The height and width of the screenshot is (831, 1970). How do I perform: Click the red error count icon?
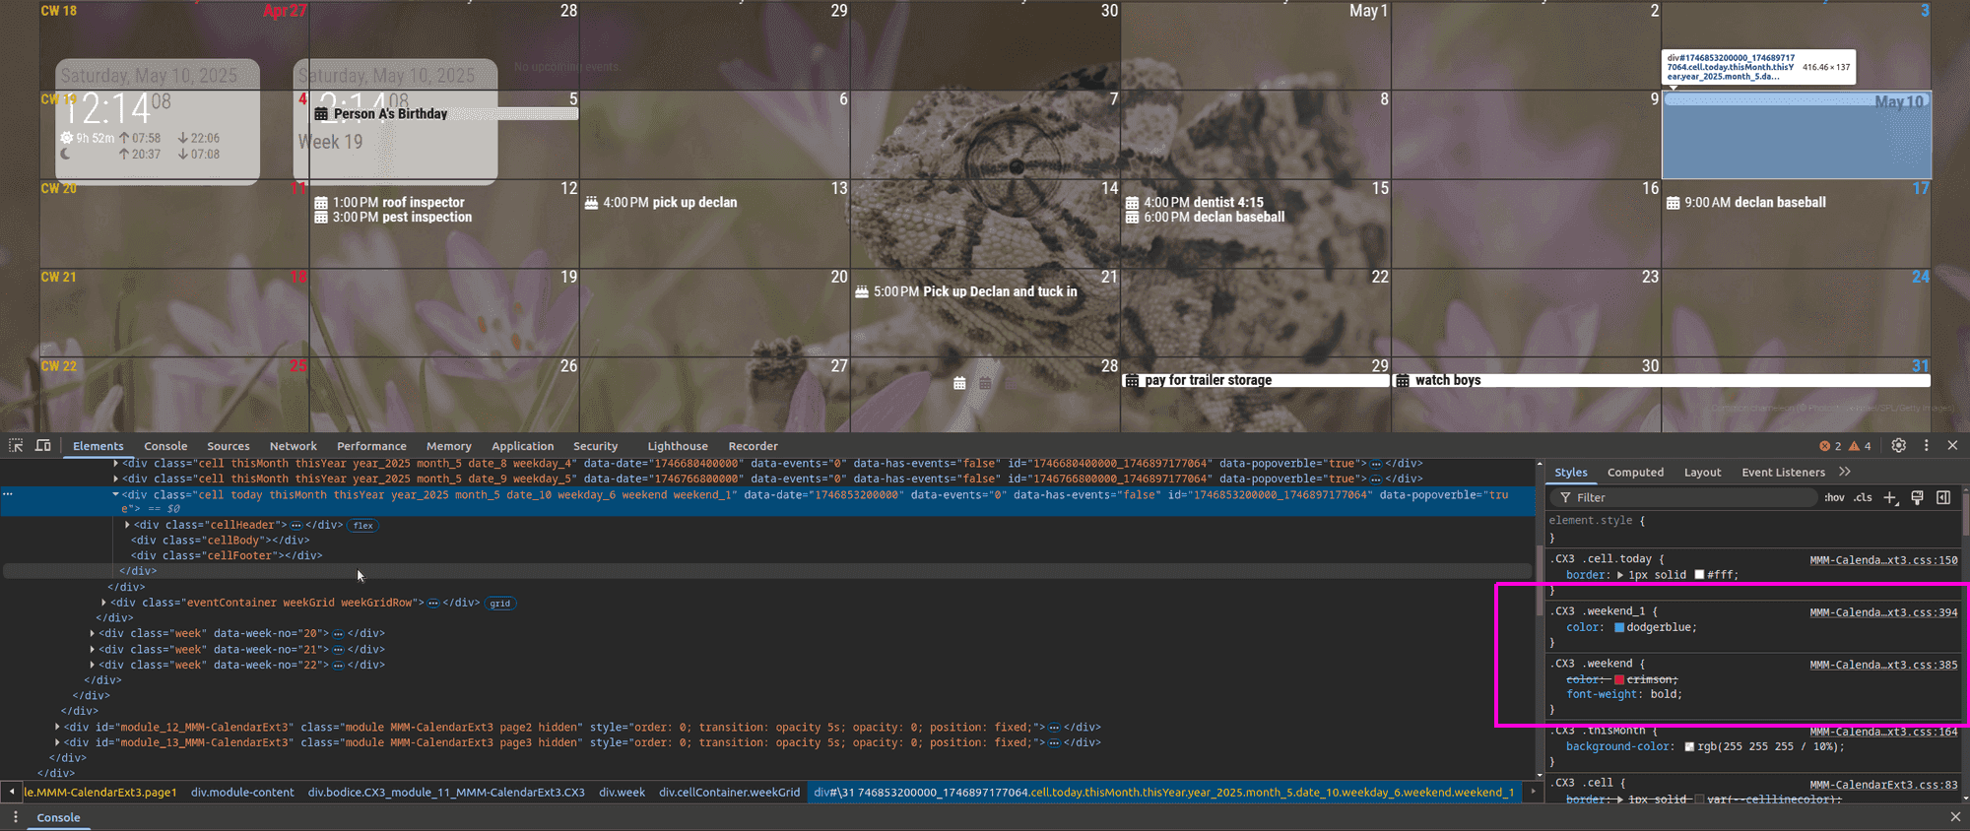coord(1825,446)
